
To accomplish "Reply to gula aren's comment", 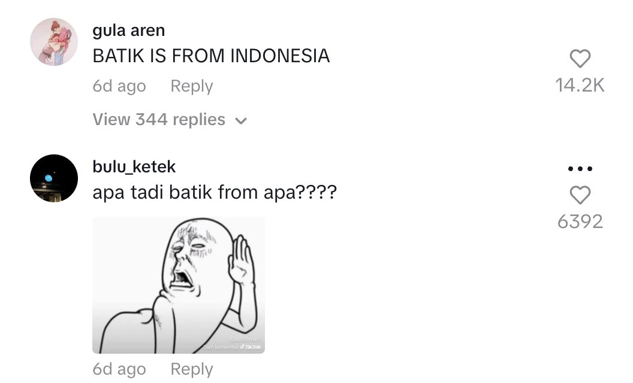I will tap(192, 86).
